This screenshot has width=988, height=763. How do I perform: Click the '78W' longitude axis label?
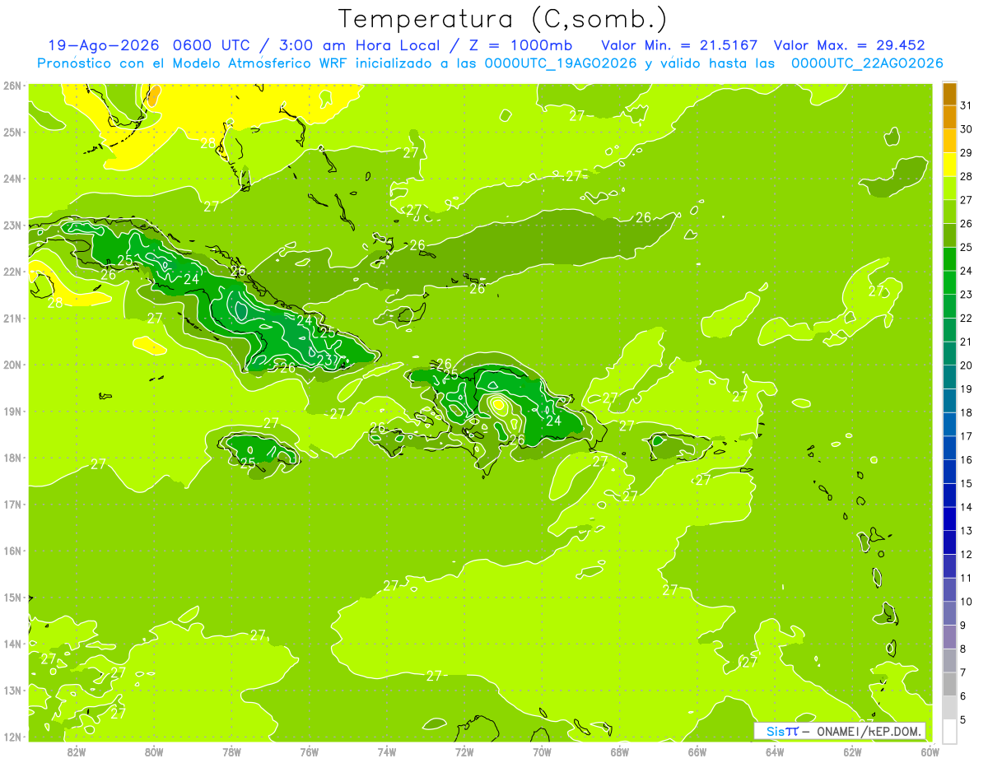point(231,751)
